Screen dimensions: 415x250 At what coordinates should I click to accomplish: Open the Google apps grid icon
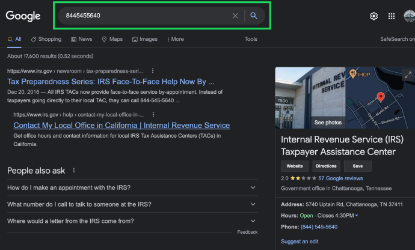[392, 16]
